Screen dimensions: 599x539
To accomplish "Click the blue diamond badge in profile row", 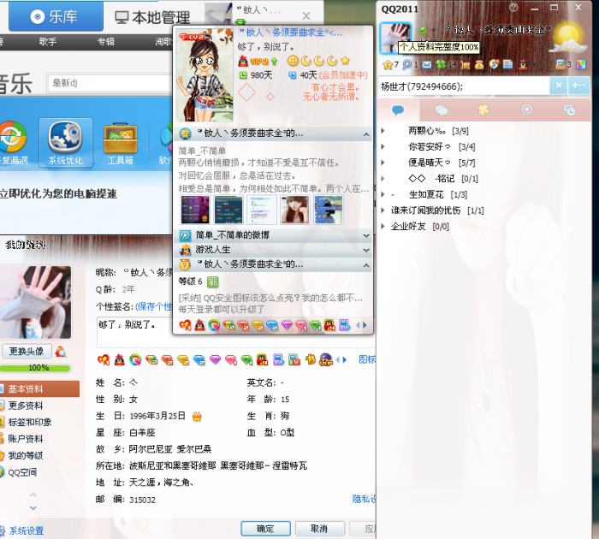I will 199,360.
